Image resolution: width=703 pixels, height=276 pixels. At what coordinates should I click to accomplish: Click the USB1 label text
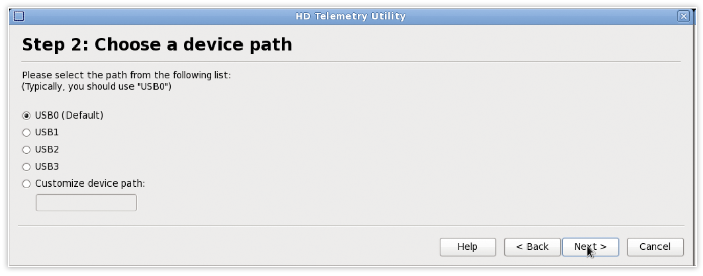click(x=47, y=132)
